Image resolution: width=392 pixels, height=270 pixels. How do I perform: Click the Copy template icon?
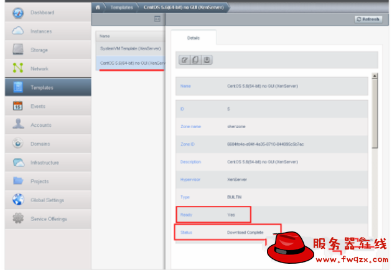[195, 60]
